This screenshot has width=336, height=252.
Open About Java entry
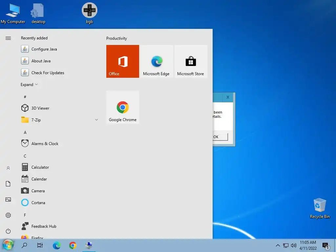coord(60,61)
